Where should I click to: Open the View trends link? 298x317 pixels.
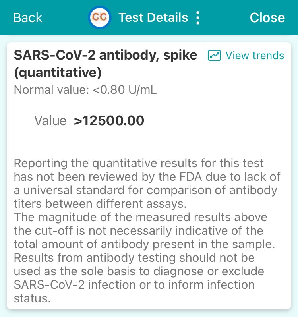(254, 56)
